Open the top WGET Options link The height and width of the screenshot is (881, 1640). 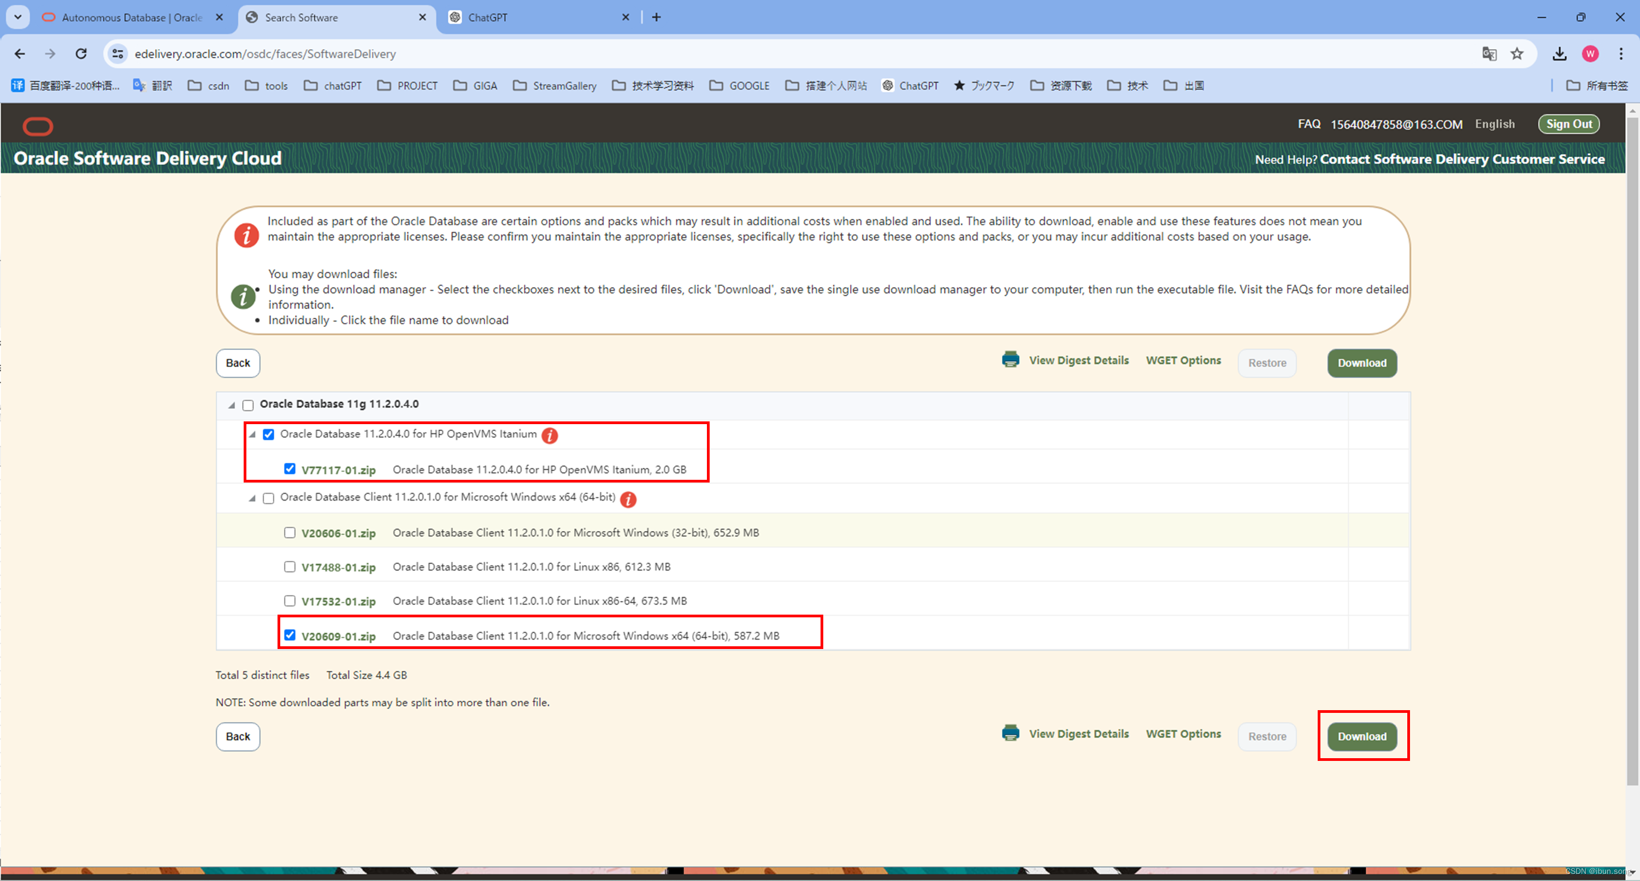point(1183,361)
